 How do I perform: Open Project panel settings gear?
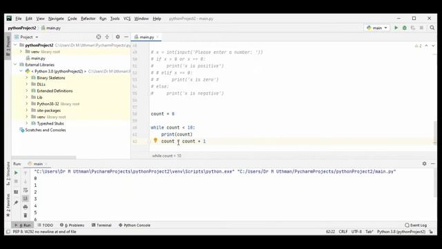pyautogui.click(x=117, y=37)
